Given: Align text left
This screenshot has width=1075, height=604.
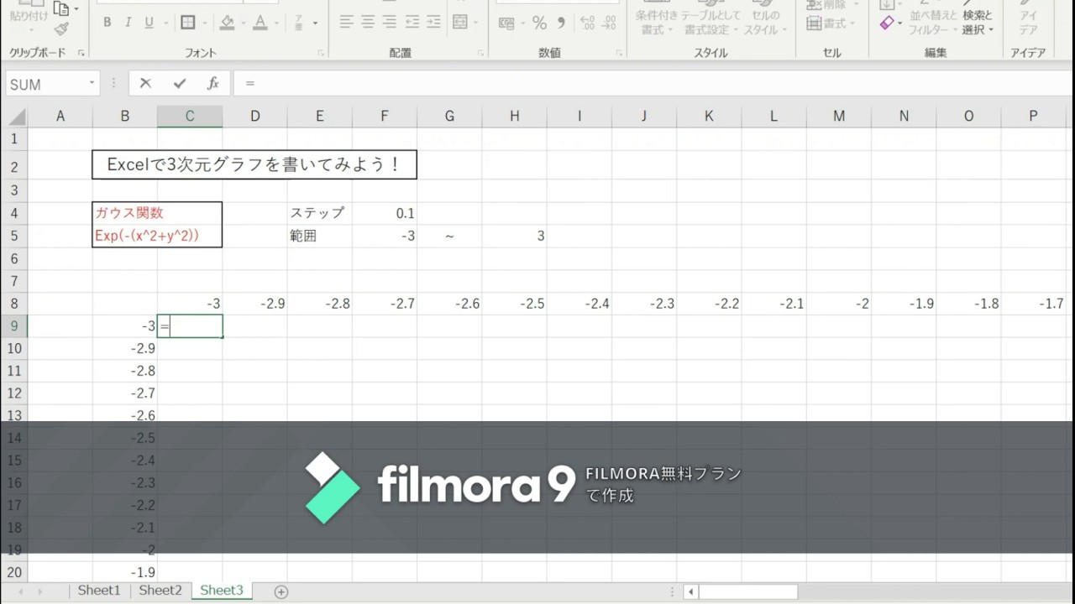Looking at the screenshot, I should tap(346, 23).
